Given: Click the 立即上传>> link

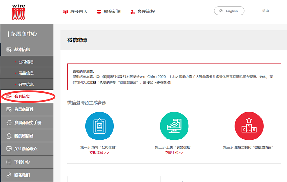Looking at the screenshot, I should (x=174, y=152).
